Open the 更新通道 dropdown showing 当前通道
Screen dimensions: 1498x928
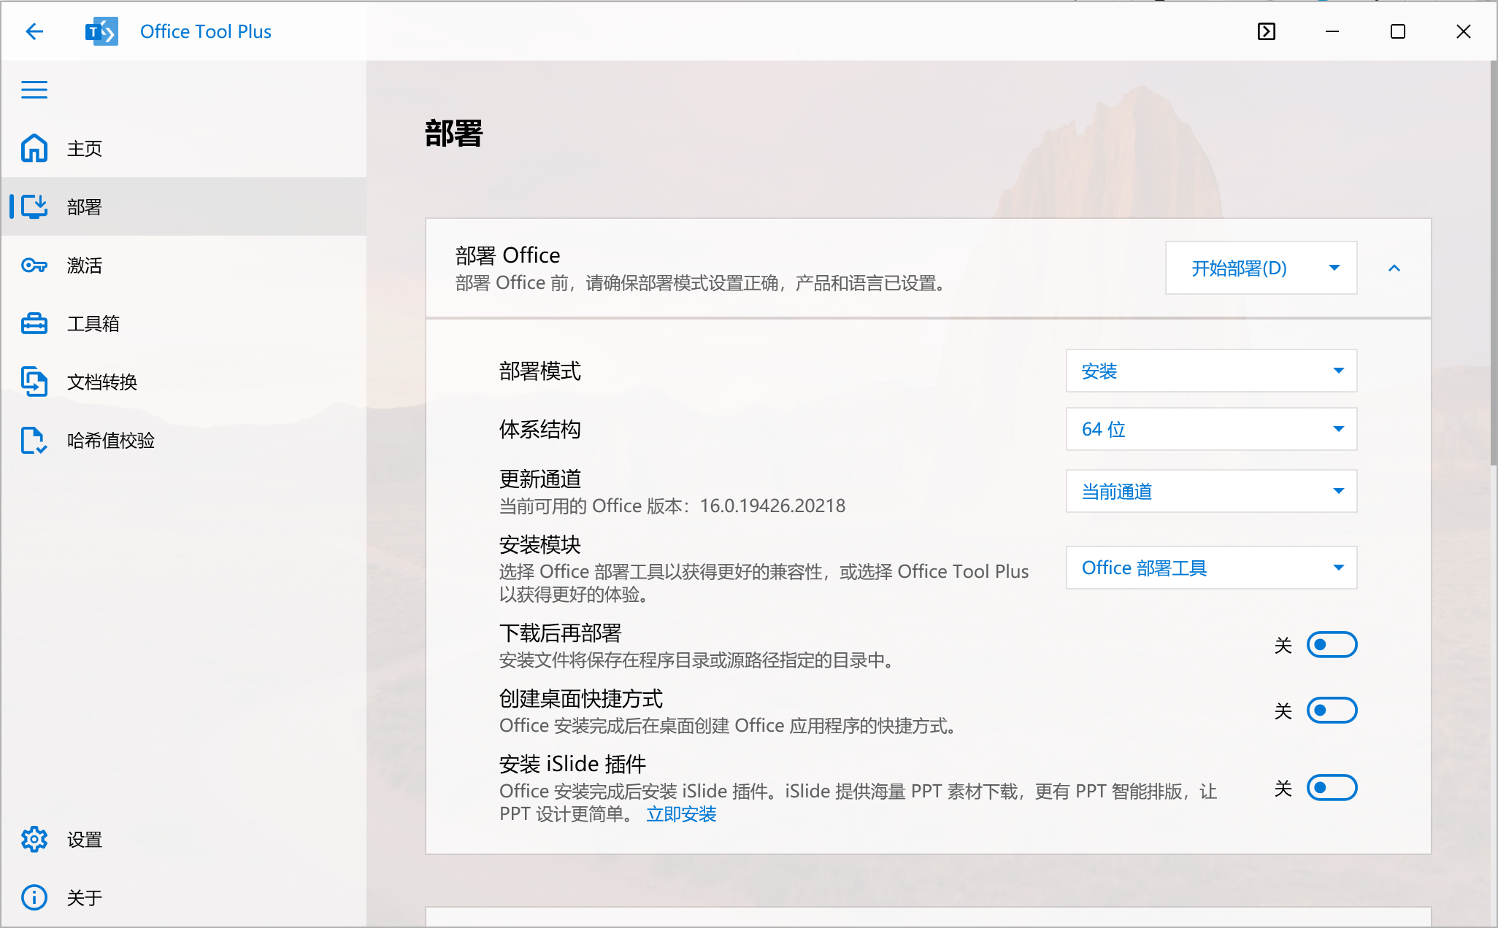[x=1210, y=492]
